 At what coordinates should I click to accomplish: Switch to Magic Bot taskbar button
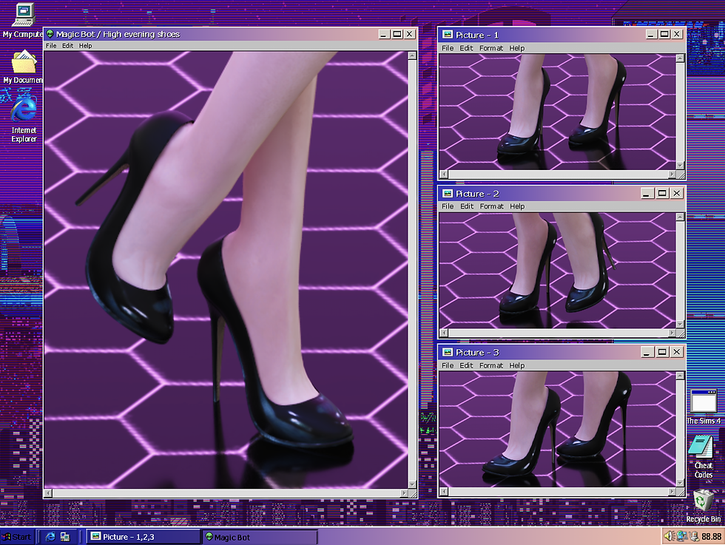[x=260, y=537]
